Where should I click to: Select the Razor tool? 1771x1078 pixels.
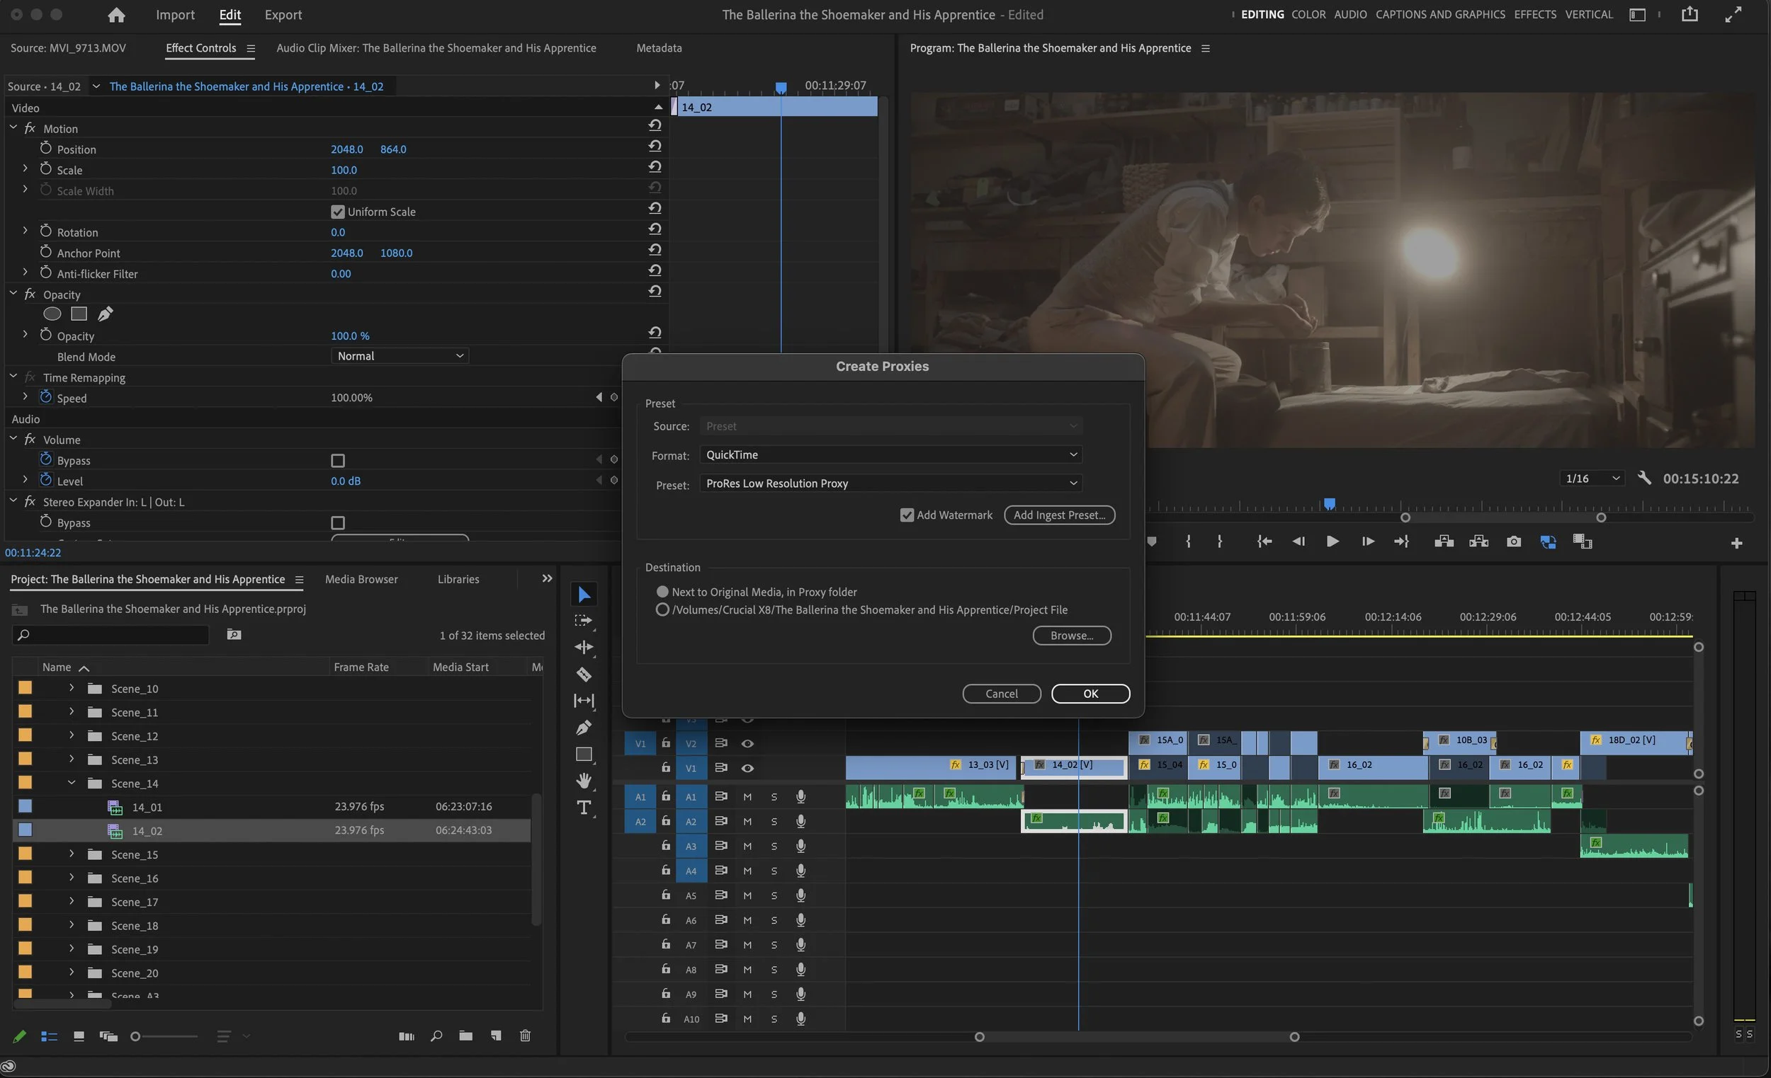(x=584, y=674)
